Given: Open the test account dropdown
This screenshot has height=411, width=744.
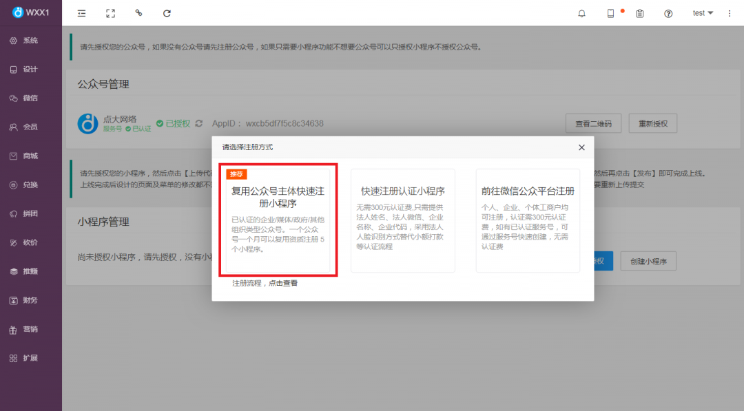Looking at the screenshot, I should coord(703,12).
